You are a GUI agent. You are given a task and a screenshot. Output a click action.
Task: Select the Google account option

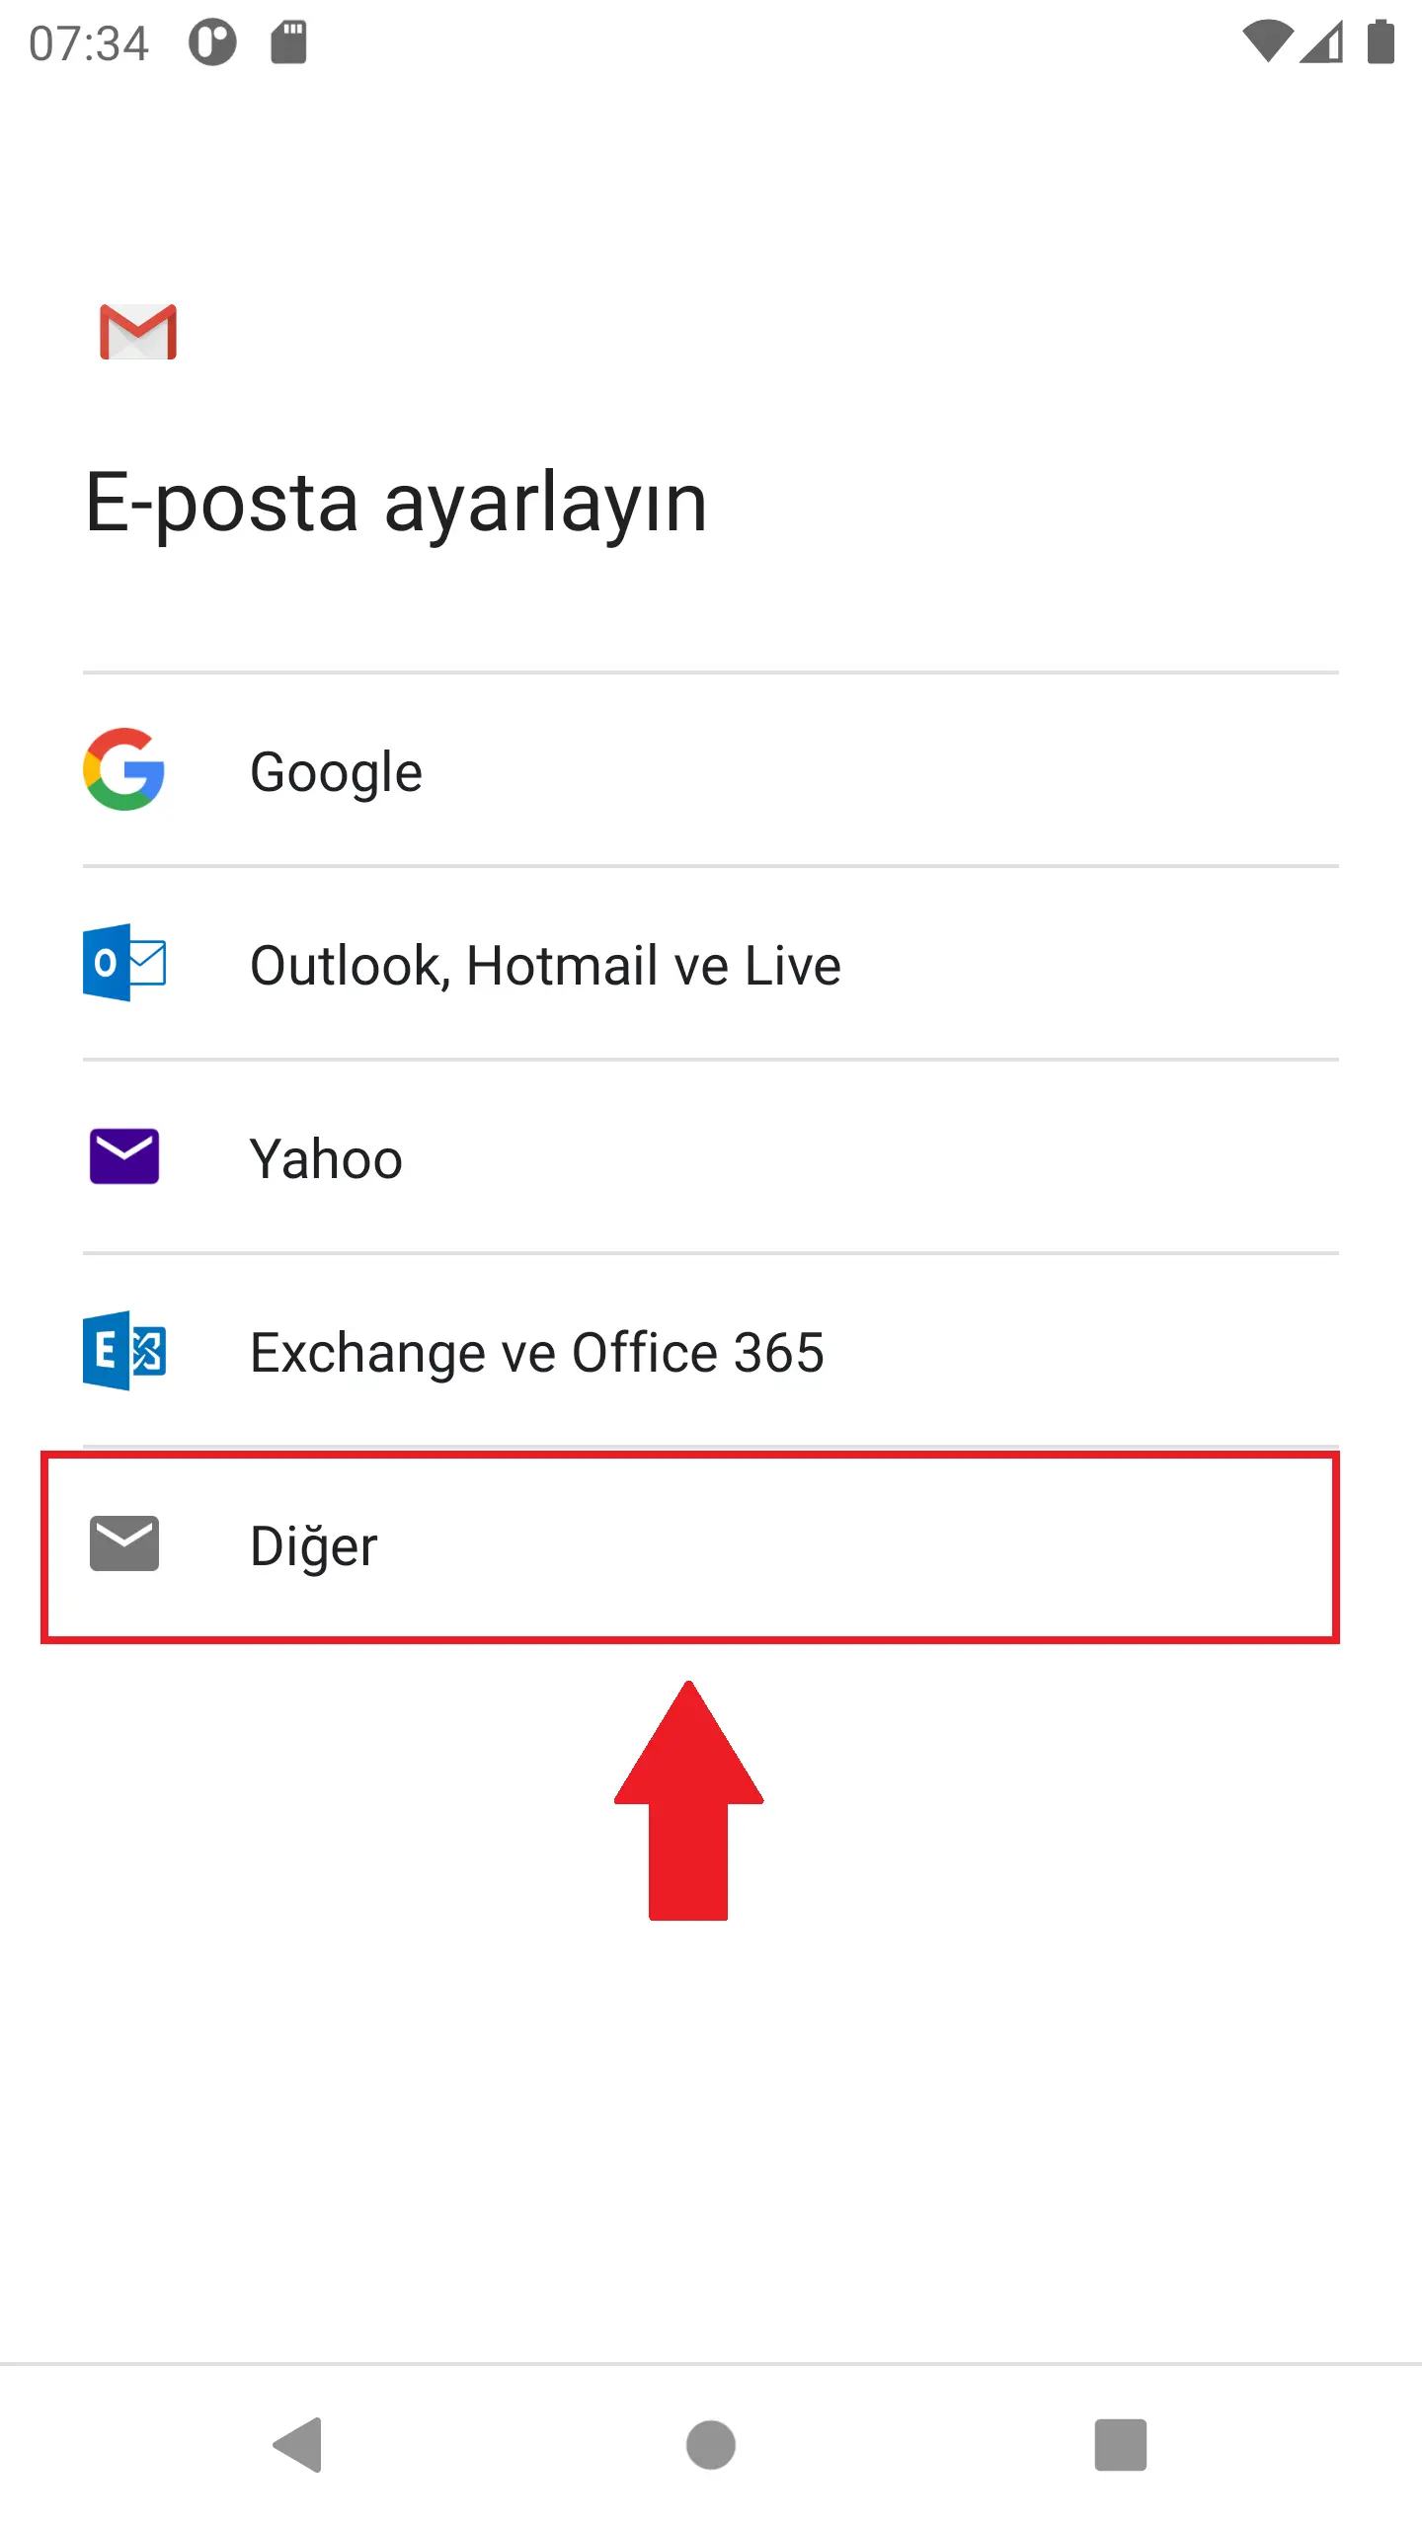711,770
